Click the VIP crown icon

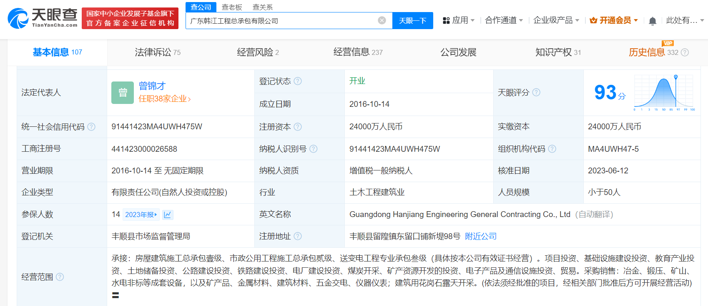[x=593, y=20]
